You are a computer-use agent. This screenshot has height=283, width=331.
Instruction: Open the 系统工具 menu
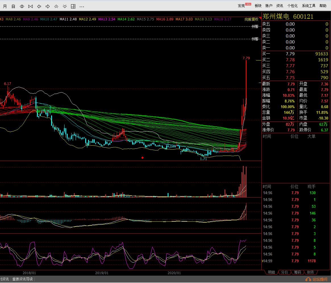click(309, 6)
